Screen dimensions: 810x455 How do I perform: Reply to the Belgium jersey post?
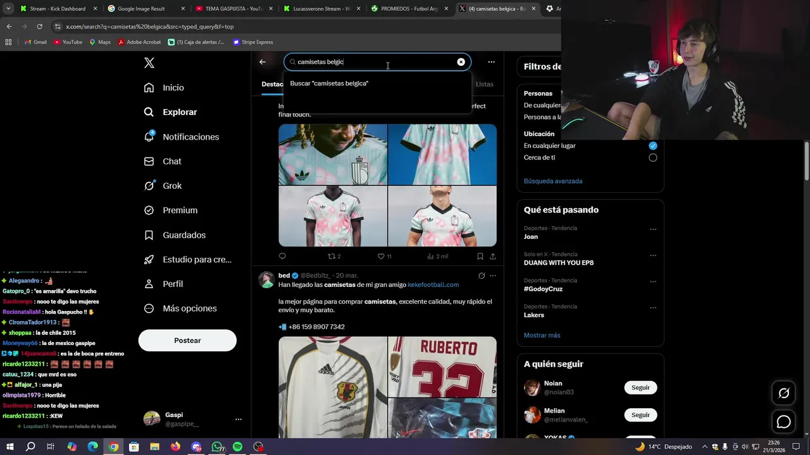click(282, 256)
